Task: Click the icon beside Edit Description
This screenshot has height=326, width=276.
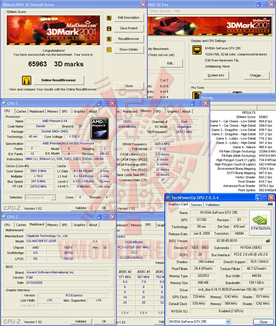Action: [x=109, y=18]
